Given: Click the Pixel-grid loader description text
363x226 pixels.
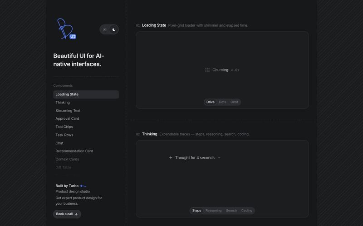Looking at the screenshot, I should pyautogui.click(x=208, y=25).
